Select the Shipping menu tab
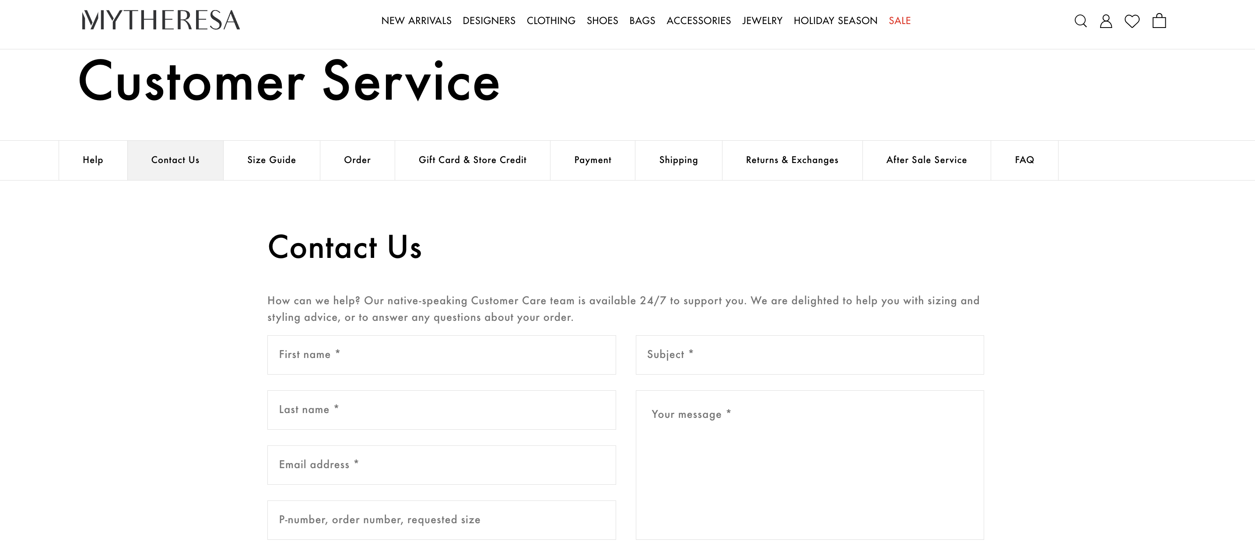This screenshot has width=1255, height=549. pyautogui.click(x=678, y=160)
